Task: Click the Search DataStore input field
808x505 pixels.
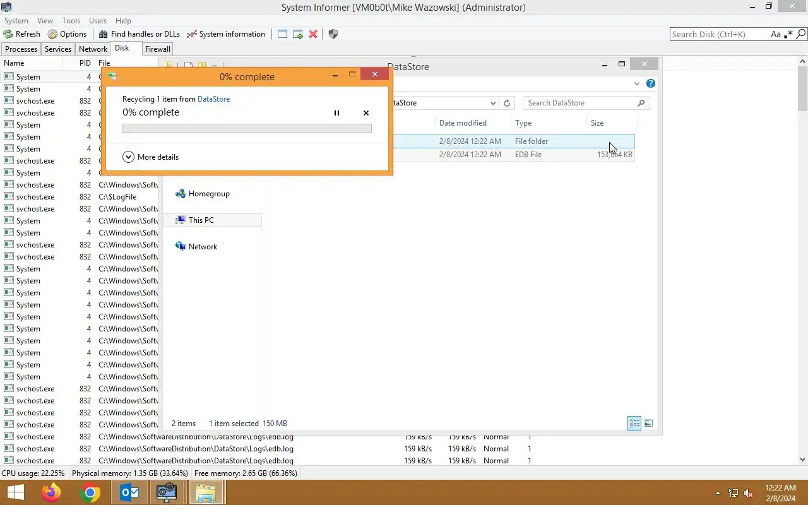Action: 578,103
